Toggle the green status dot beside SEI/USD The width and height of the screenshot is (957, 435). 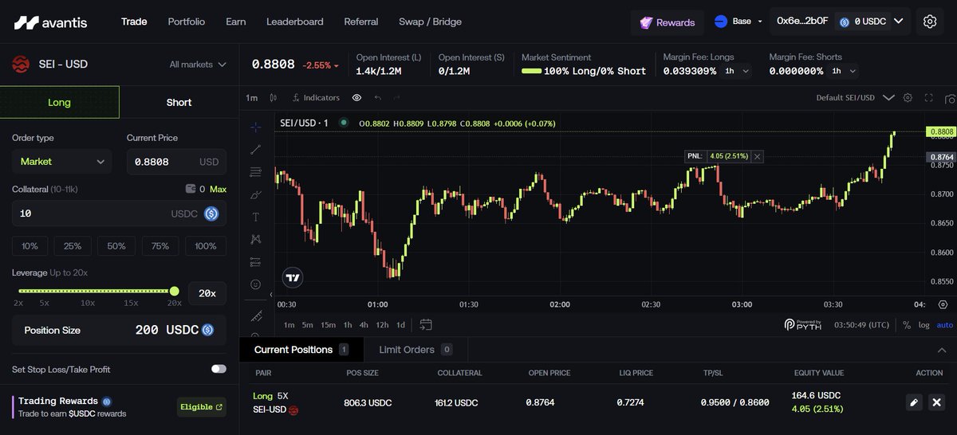click(344, 123)
